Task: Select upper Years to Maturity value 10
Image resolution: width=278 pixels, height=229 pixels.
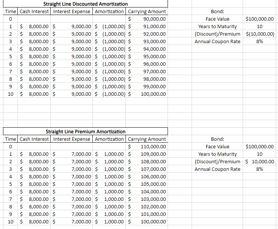Action: click(260, 26)
